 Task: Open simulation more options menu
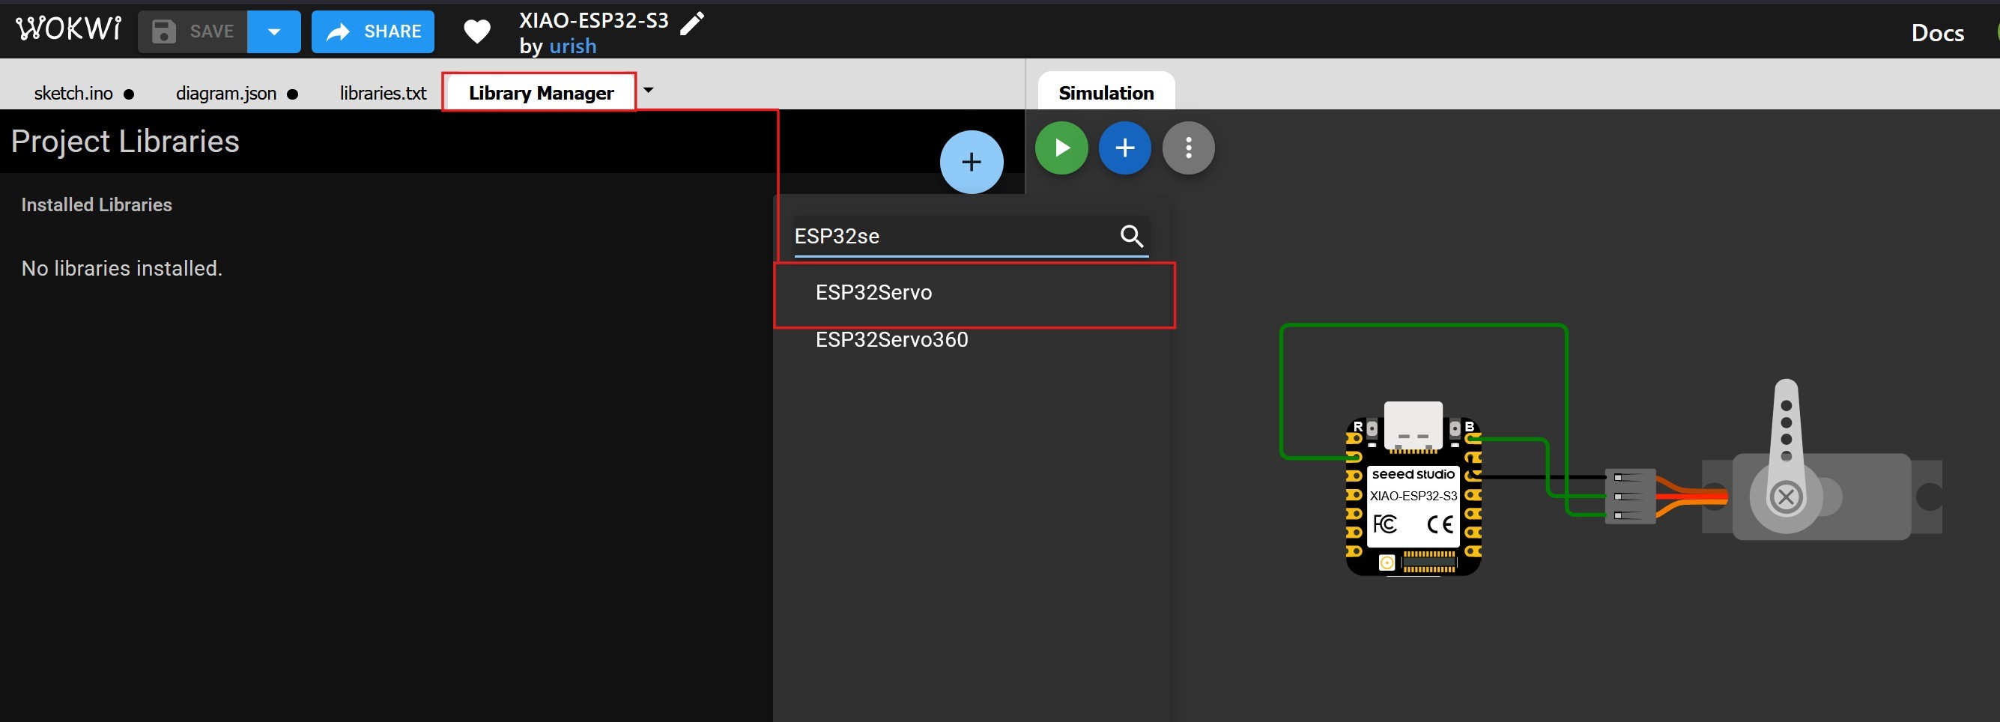coord(1189,148)
